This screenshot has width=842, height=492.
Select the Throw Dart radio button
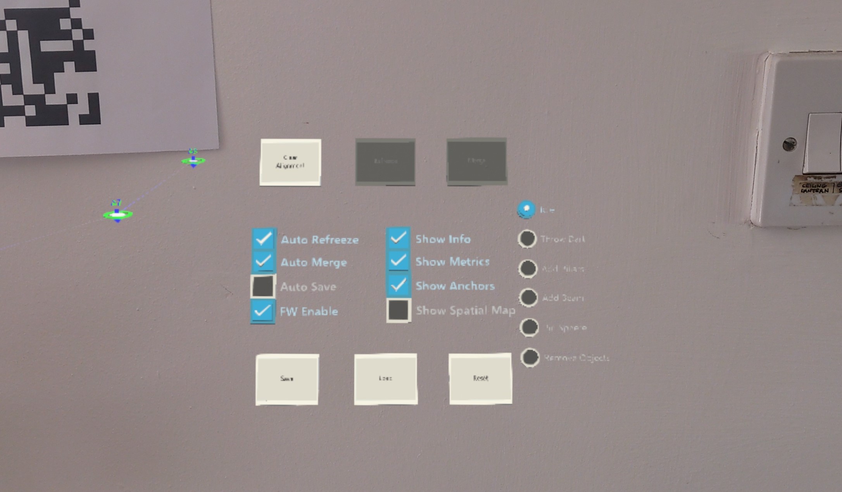(x=527, y=238)
